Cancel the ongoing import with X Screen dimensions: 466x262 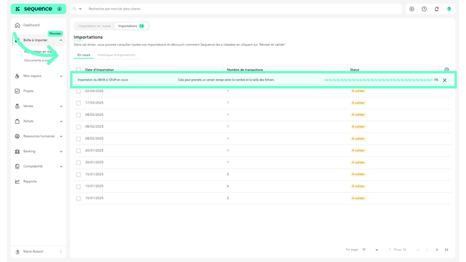444,80
